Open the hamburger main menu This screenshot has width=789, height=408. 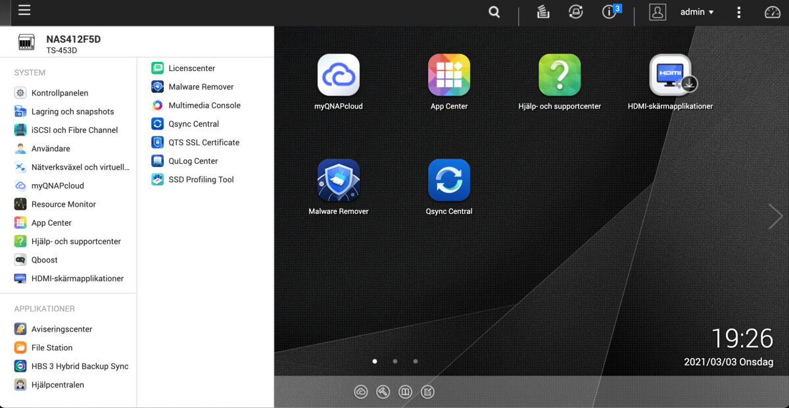point(24,11)
